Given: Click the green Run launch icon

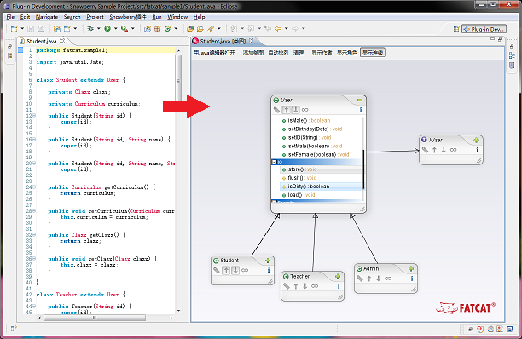Looking at the screenshot, I should click(107, 29).
